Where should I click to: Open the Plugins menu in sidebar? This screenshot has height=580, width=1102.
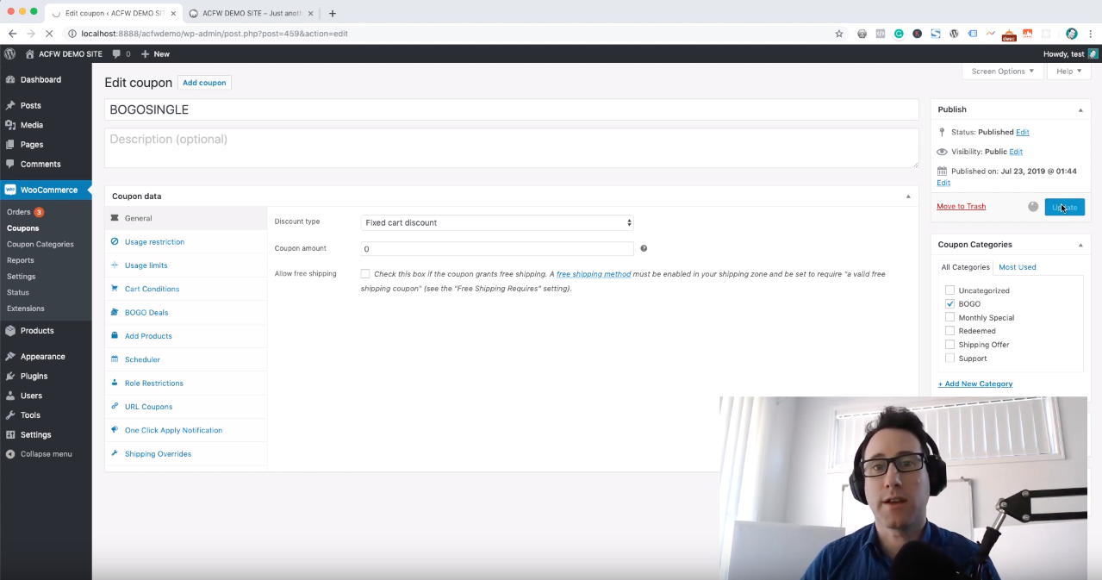click(x=34, y=376)
